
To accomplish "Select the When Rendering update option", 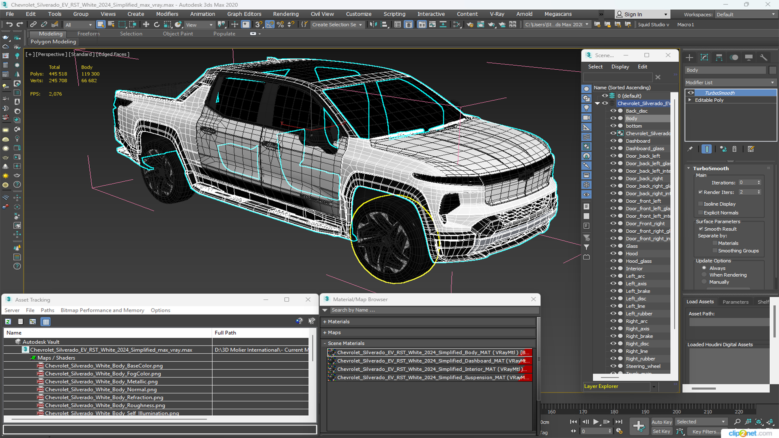I will pyautogui.click(x=704, y=275).
